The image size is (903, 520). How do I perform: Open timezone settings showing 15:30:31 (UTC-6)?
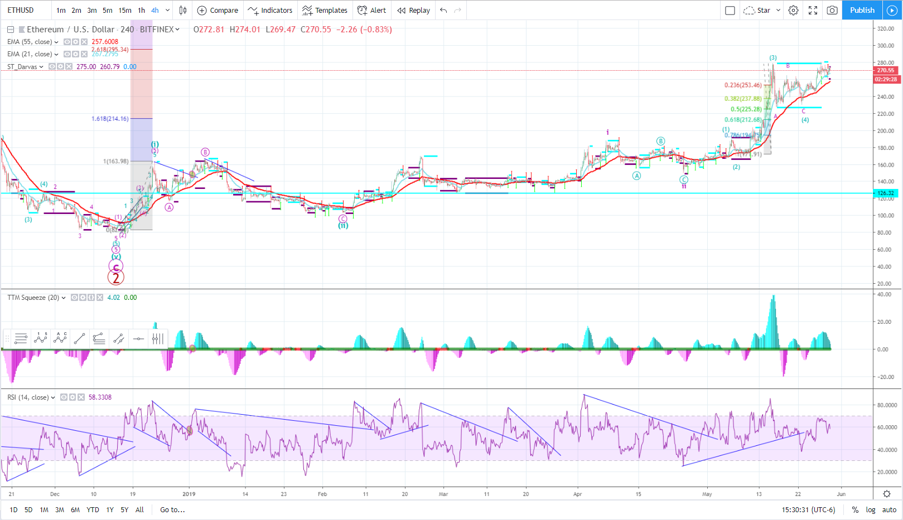click(808, 509)
